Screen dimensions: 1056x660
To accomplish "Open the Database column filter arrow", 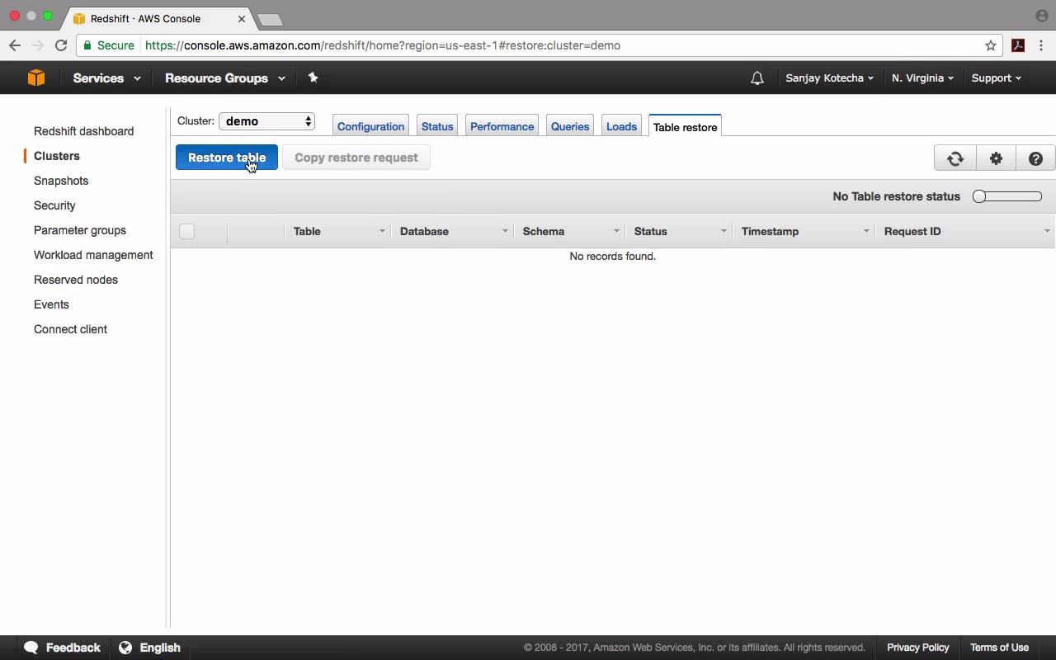I will pos(505,232).
